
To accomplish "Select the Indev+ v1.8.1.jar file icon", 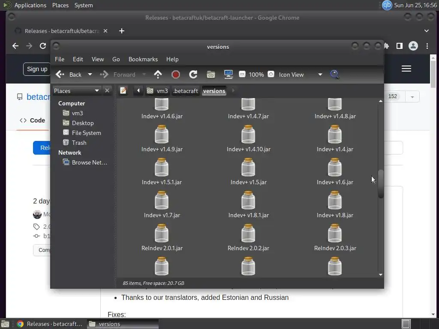I will click(x=248, y=200).
